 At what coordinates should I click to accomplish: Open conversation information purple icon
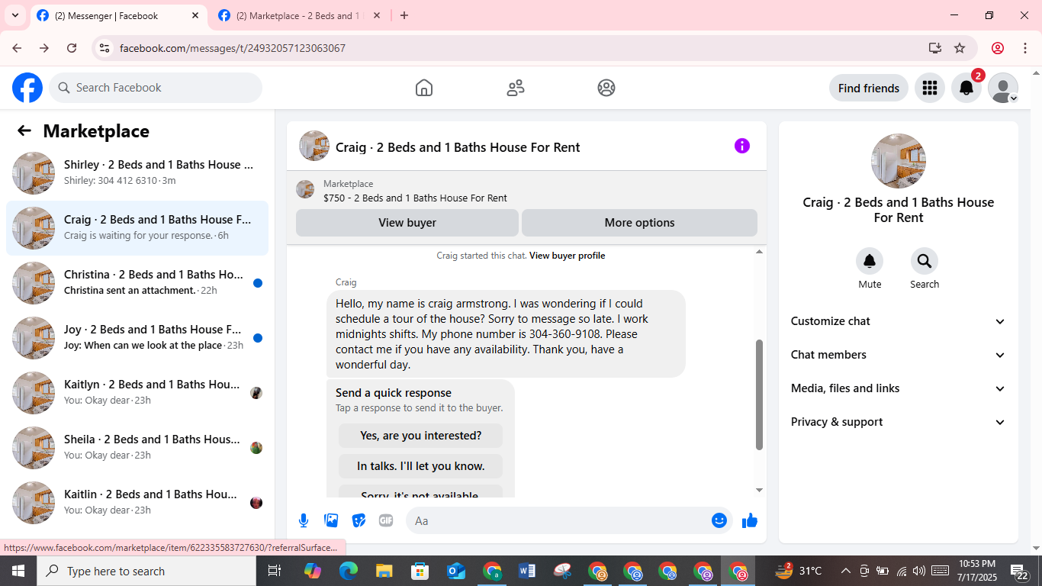742,146
